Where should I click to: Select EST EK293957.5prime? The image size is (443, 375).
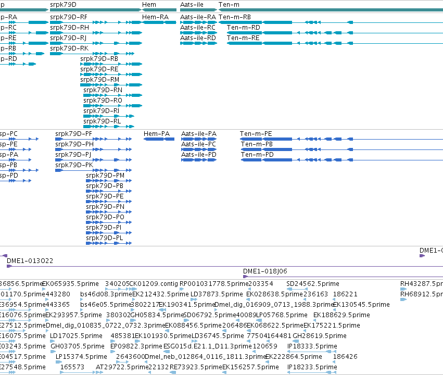pyautogui.click(x=73, y=316)
